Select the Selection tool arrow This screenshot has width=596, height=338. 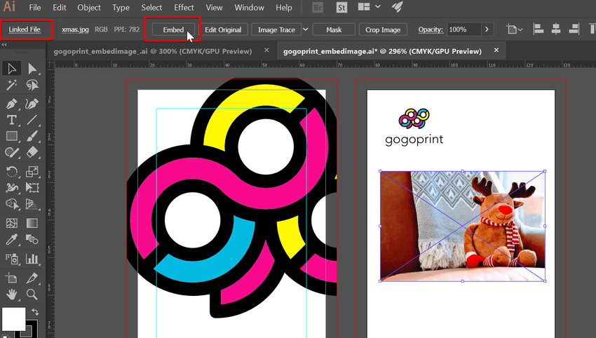[12, 68]
